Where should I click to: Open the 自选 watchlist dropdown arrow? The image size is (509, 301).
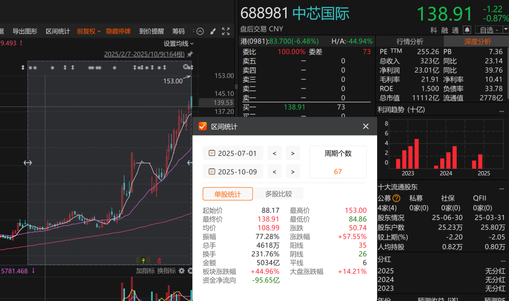click(x=505, y=30)
